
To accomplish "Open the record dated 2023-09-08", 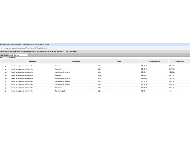I will [x=5, y=82].
